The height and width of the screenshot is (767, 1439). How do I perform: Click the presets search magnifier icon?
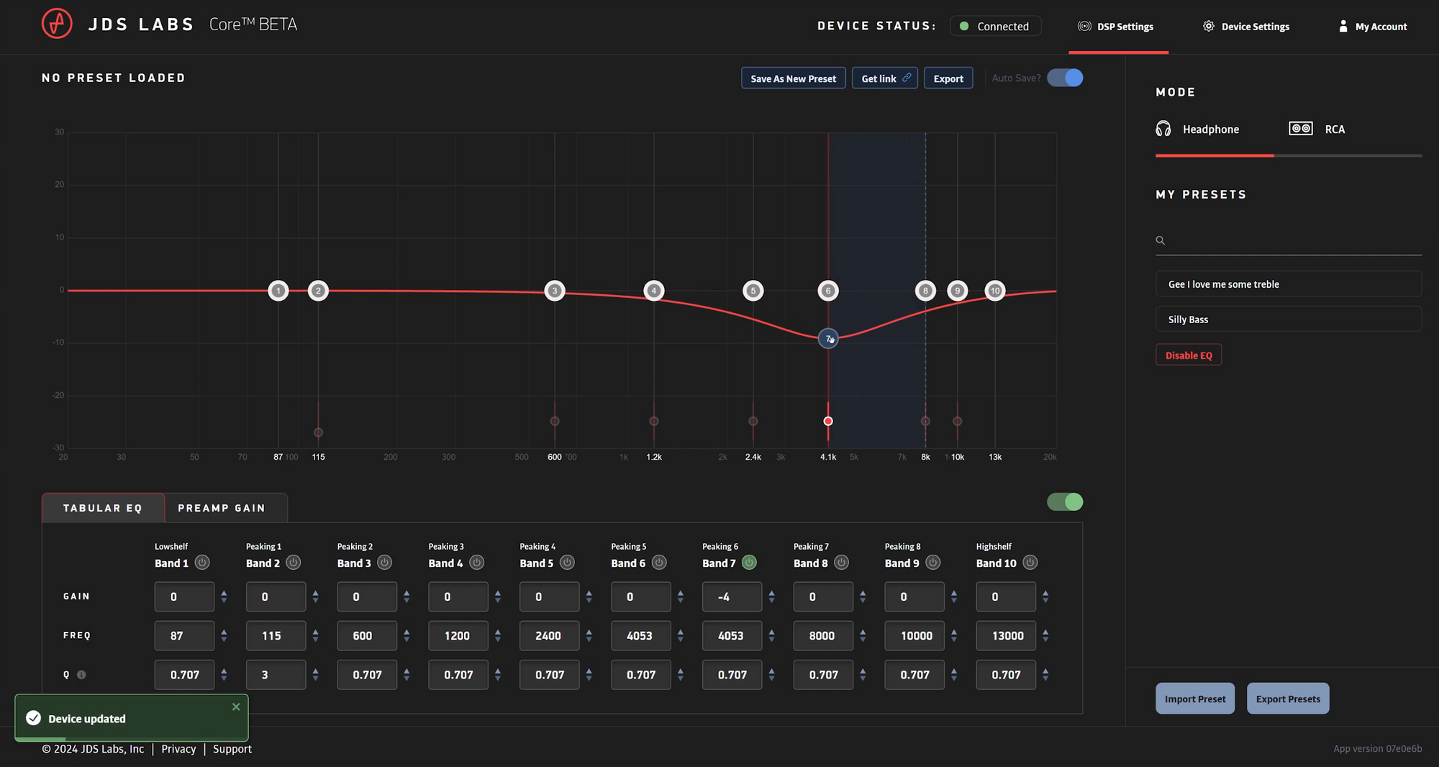coord(1160,240)
